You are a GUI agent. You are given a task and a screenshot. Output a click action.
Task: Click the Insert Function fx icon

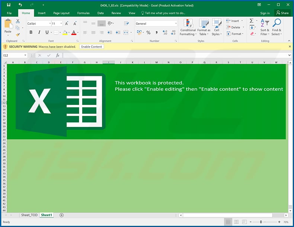tap(58, 55)
